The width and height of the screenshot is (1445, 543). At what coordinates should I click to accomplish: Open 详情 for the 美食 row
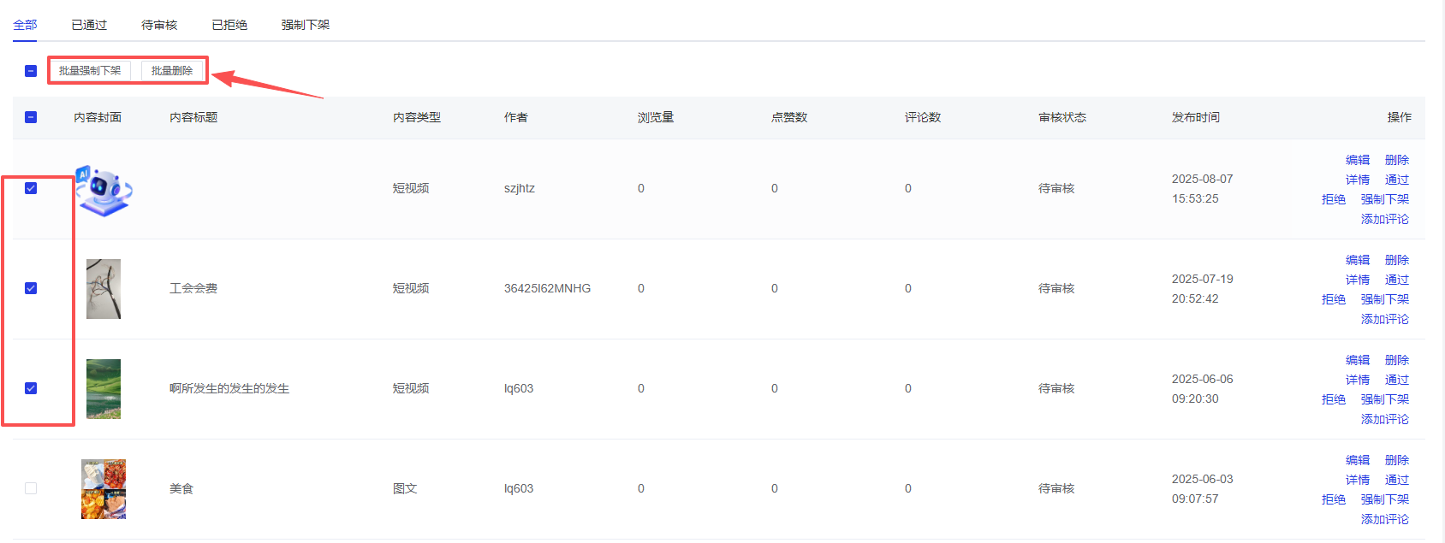pyautogui.click(x=1358, y=480)
